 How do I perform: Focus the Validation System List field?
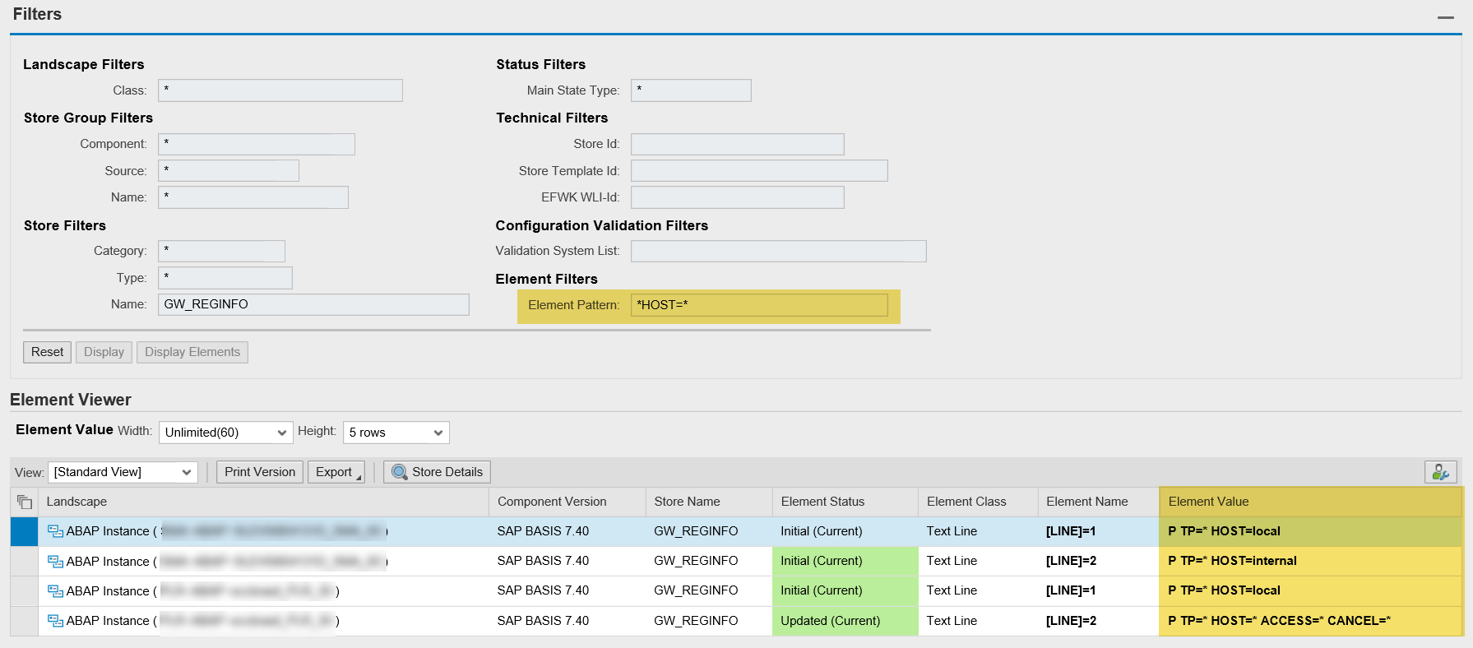click(x=779, y=251)
